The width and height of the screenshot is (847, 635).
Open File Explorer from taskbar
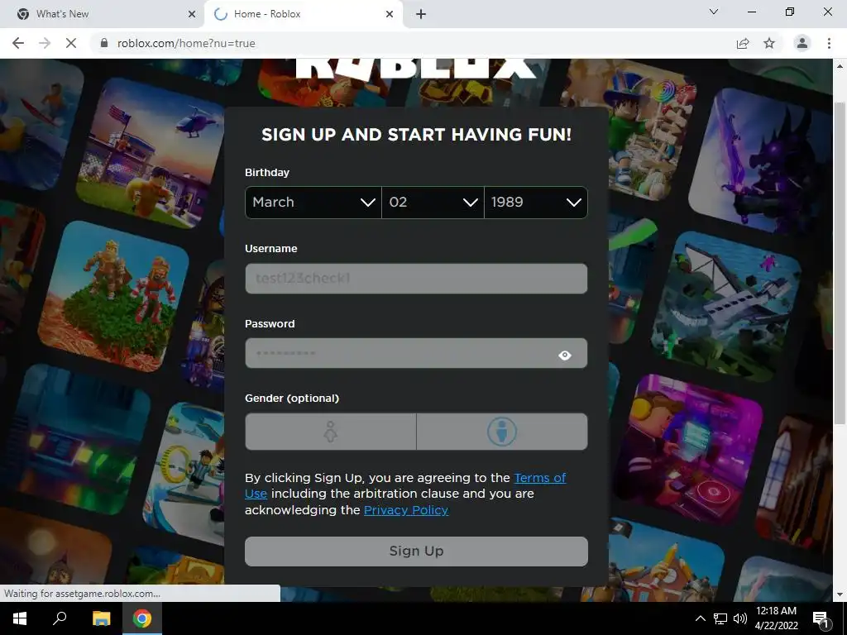click(x=101, y=618)
